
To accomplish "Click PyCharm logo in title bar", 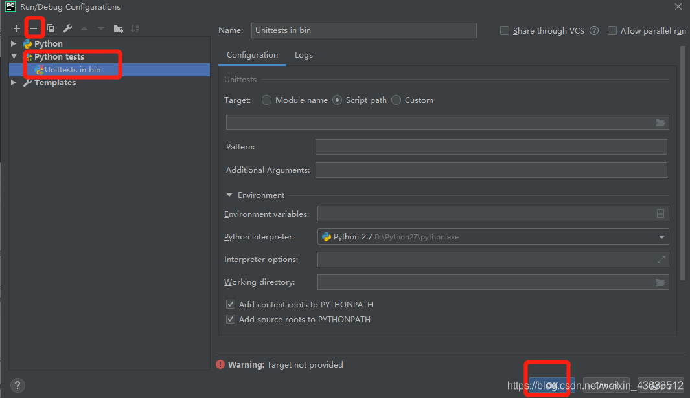I will (x=10, y=6).
